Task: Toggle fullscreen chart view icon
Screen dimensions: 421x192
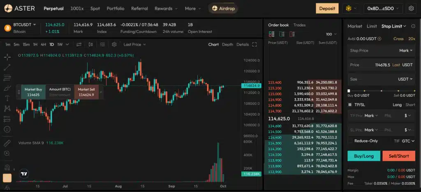Action: click(254, 44)
